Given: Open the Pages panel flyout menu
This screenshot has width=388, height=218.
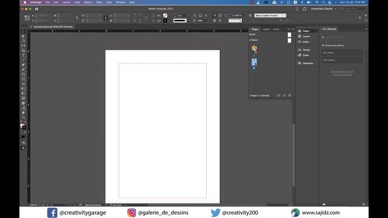Looking at the screenshot, I should coord(293,29).
